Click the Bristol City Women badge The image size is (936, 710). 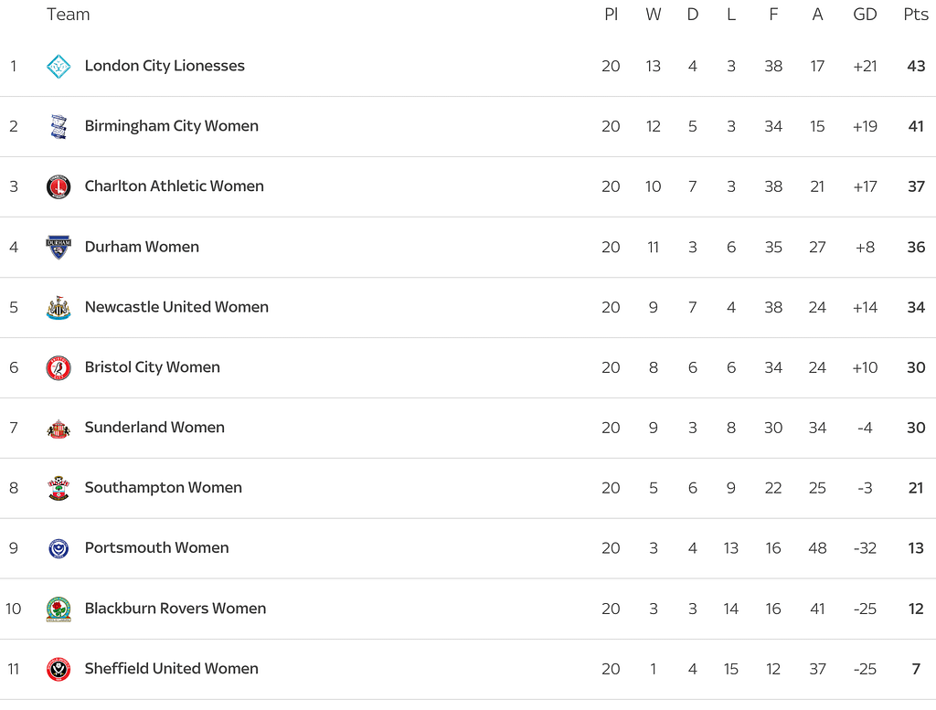(58, 367)
